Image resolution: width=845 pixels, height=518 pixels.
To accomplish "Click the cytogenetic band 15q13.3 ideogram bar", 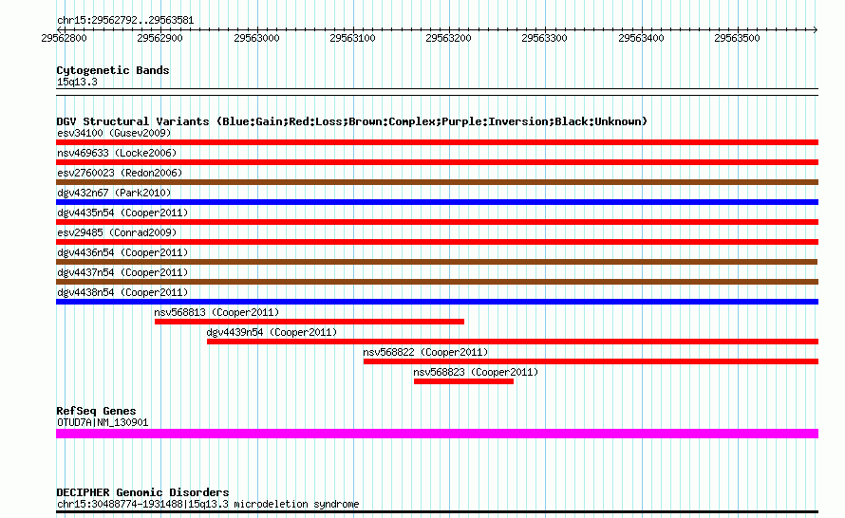I will click(x=437, y=92).
